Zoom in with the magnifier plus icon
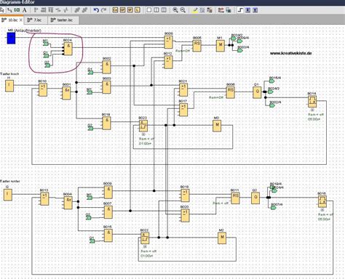The width and height of the screenshot is (345, 279). pyautogui.click(x=175, y=10)
